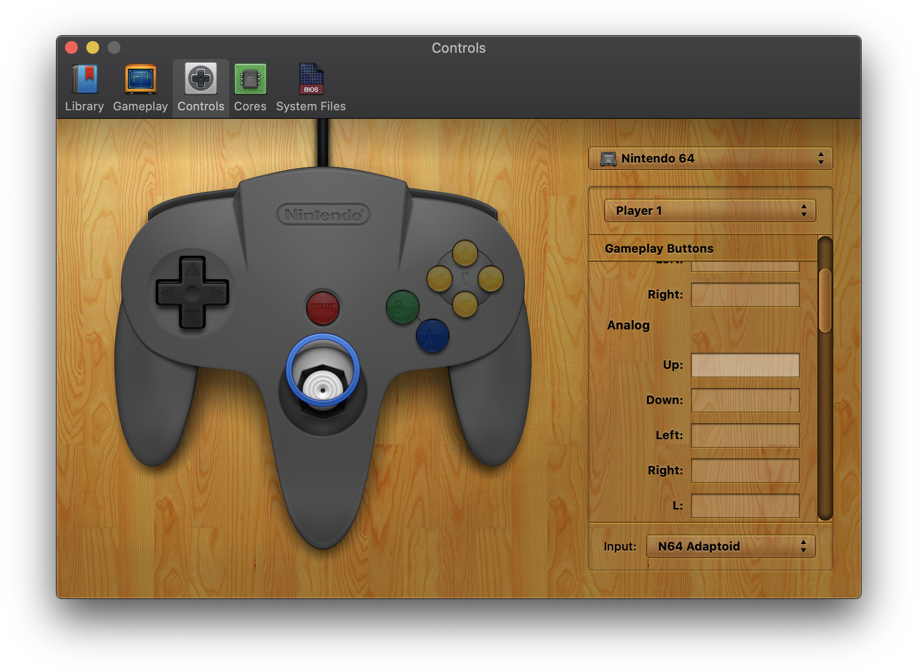Click the Analog Down input field
The width and height of the screenshot is (917, 672).
pos(745,400)
